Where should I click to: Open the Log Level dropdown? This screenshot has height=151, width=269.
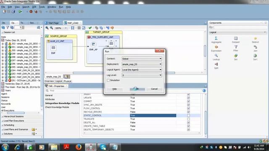click(x=142, y=75)
